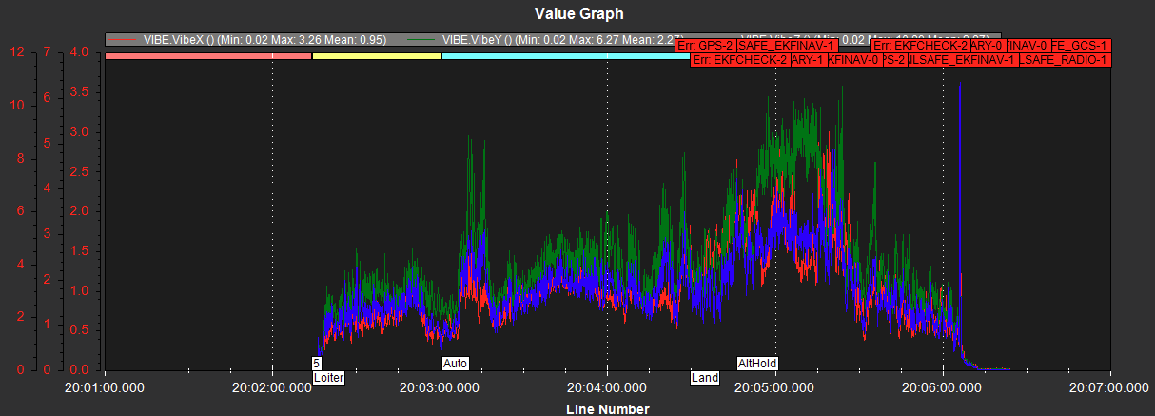1155x416 pixels.
Task: Click the 20:05:00.000 time label
Action: point(775,388)
